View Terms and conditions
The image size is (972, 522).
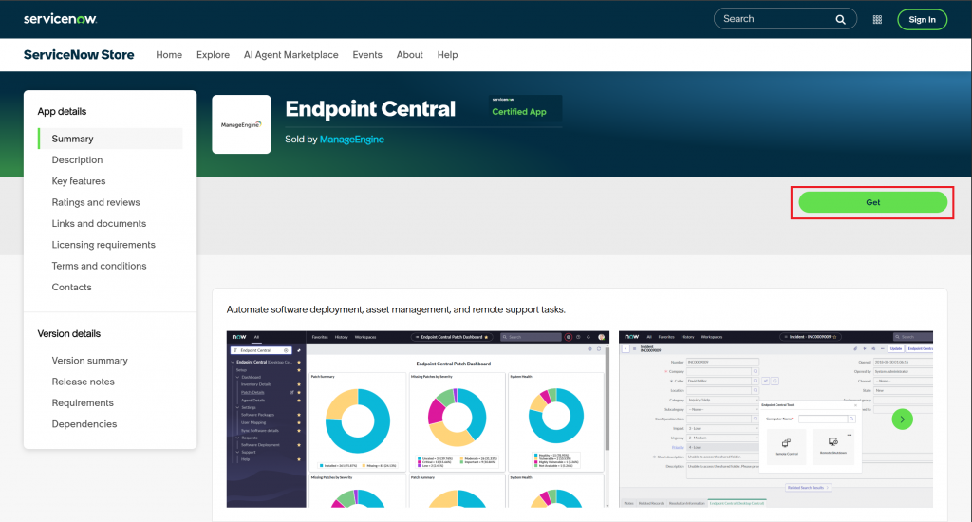99,266
